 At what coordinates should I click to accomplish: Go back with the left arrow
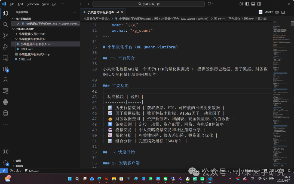pyautogui.click(x=82, y=4)
